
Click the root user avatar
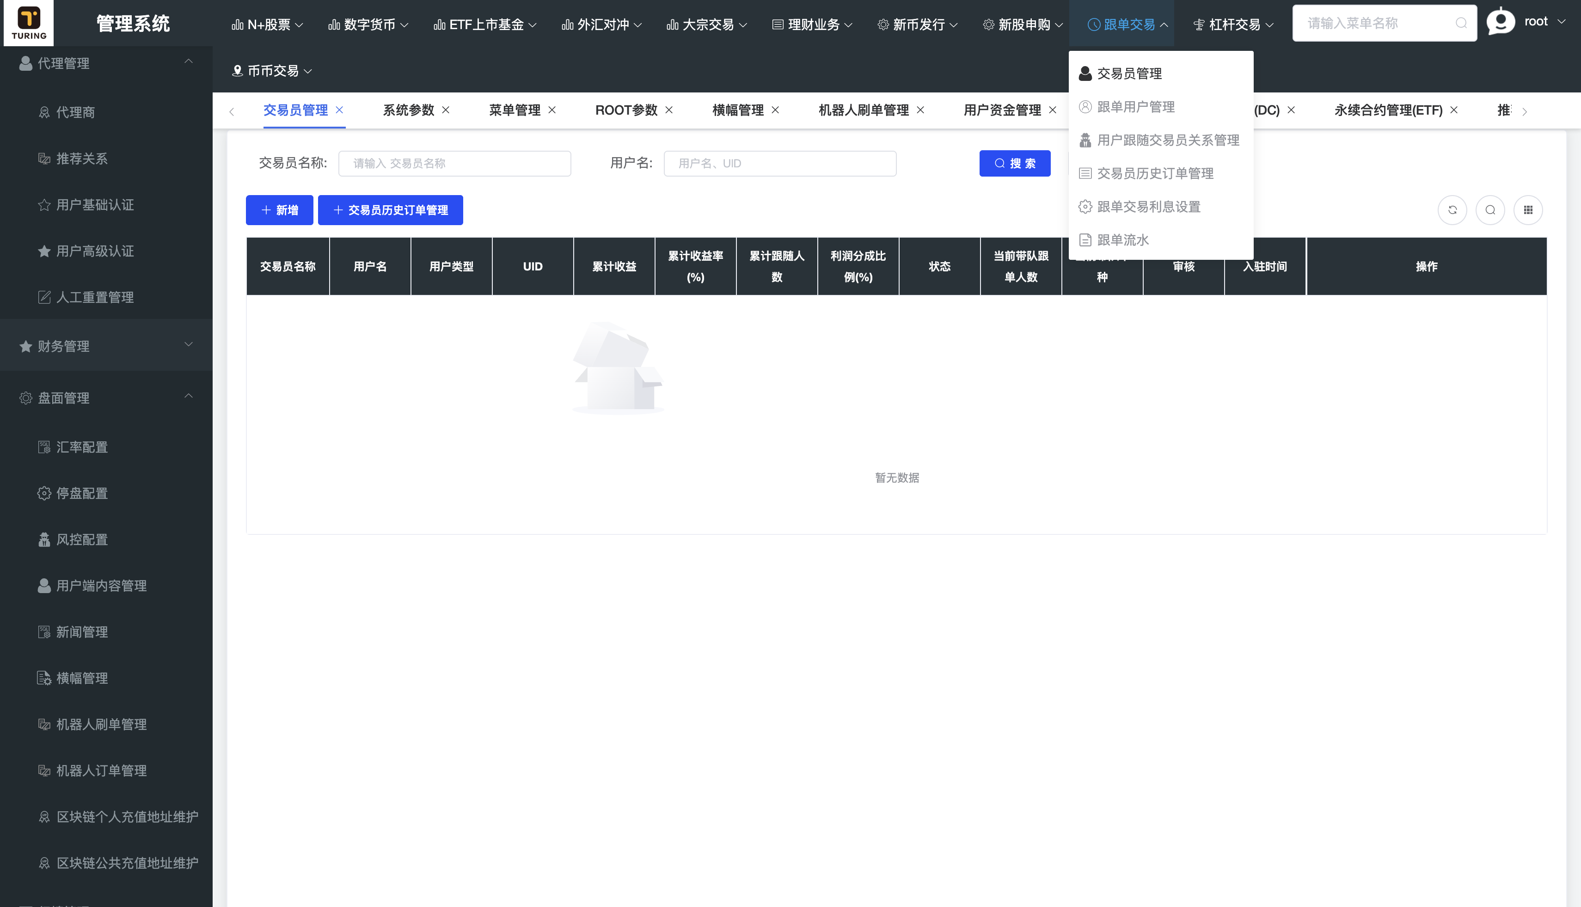pos(1501,21)
